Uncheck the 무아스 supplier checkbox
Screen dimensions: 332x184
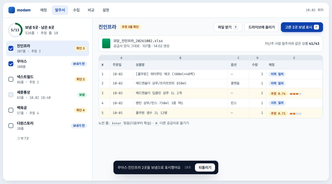point(11,64)
